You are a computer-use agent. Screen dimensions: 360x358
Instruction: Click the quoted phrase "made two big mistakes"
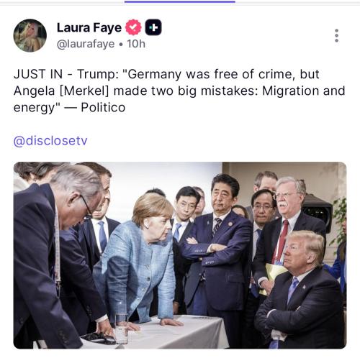coord(186,91)
